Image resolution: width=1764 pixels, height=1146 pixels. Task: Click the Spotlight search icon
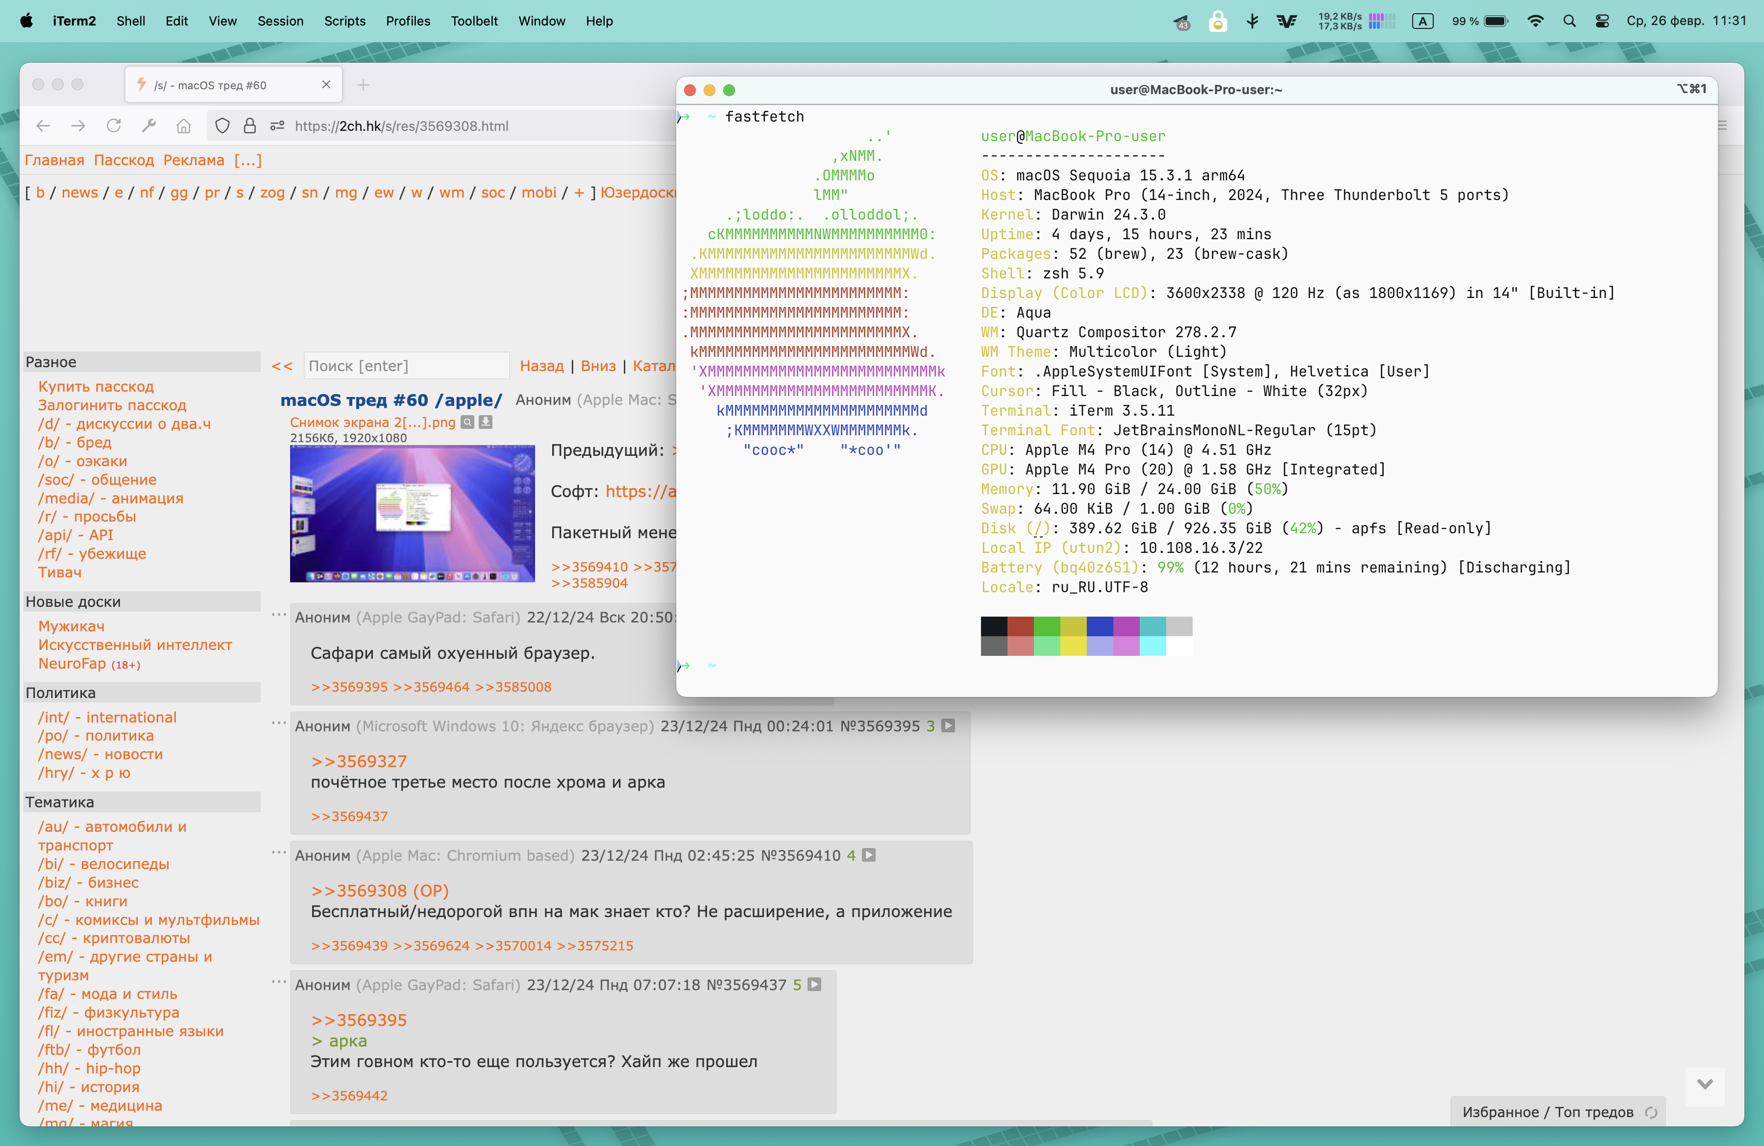(1569, 21)
